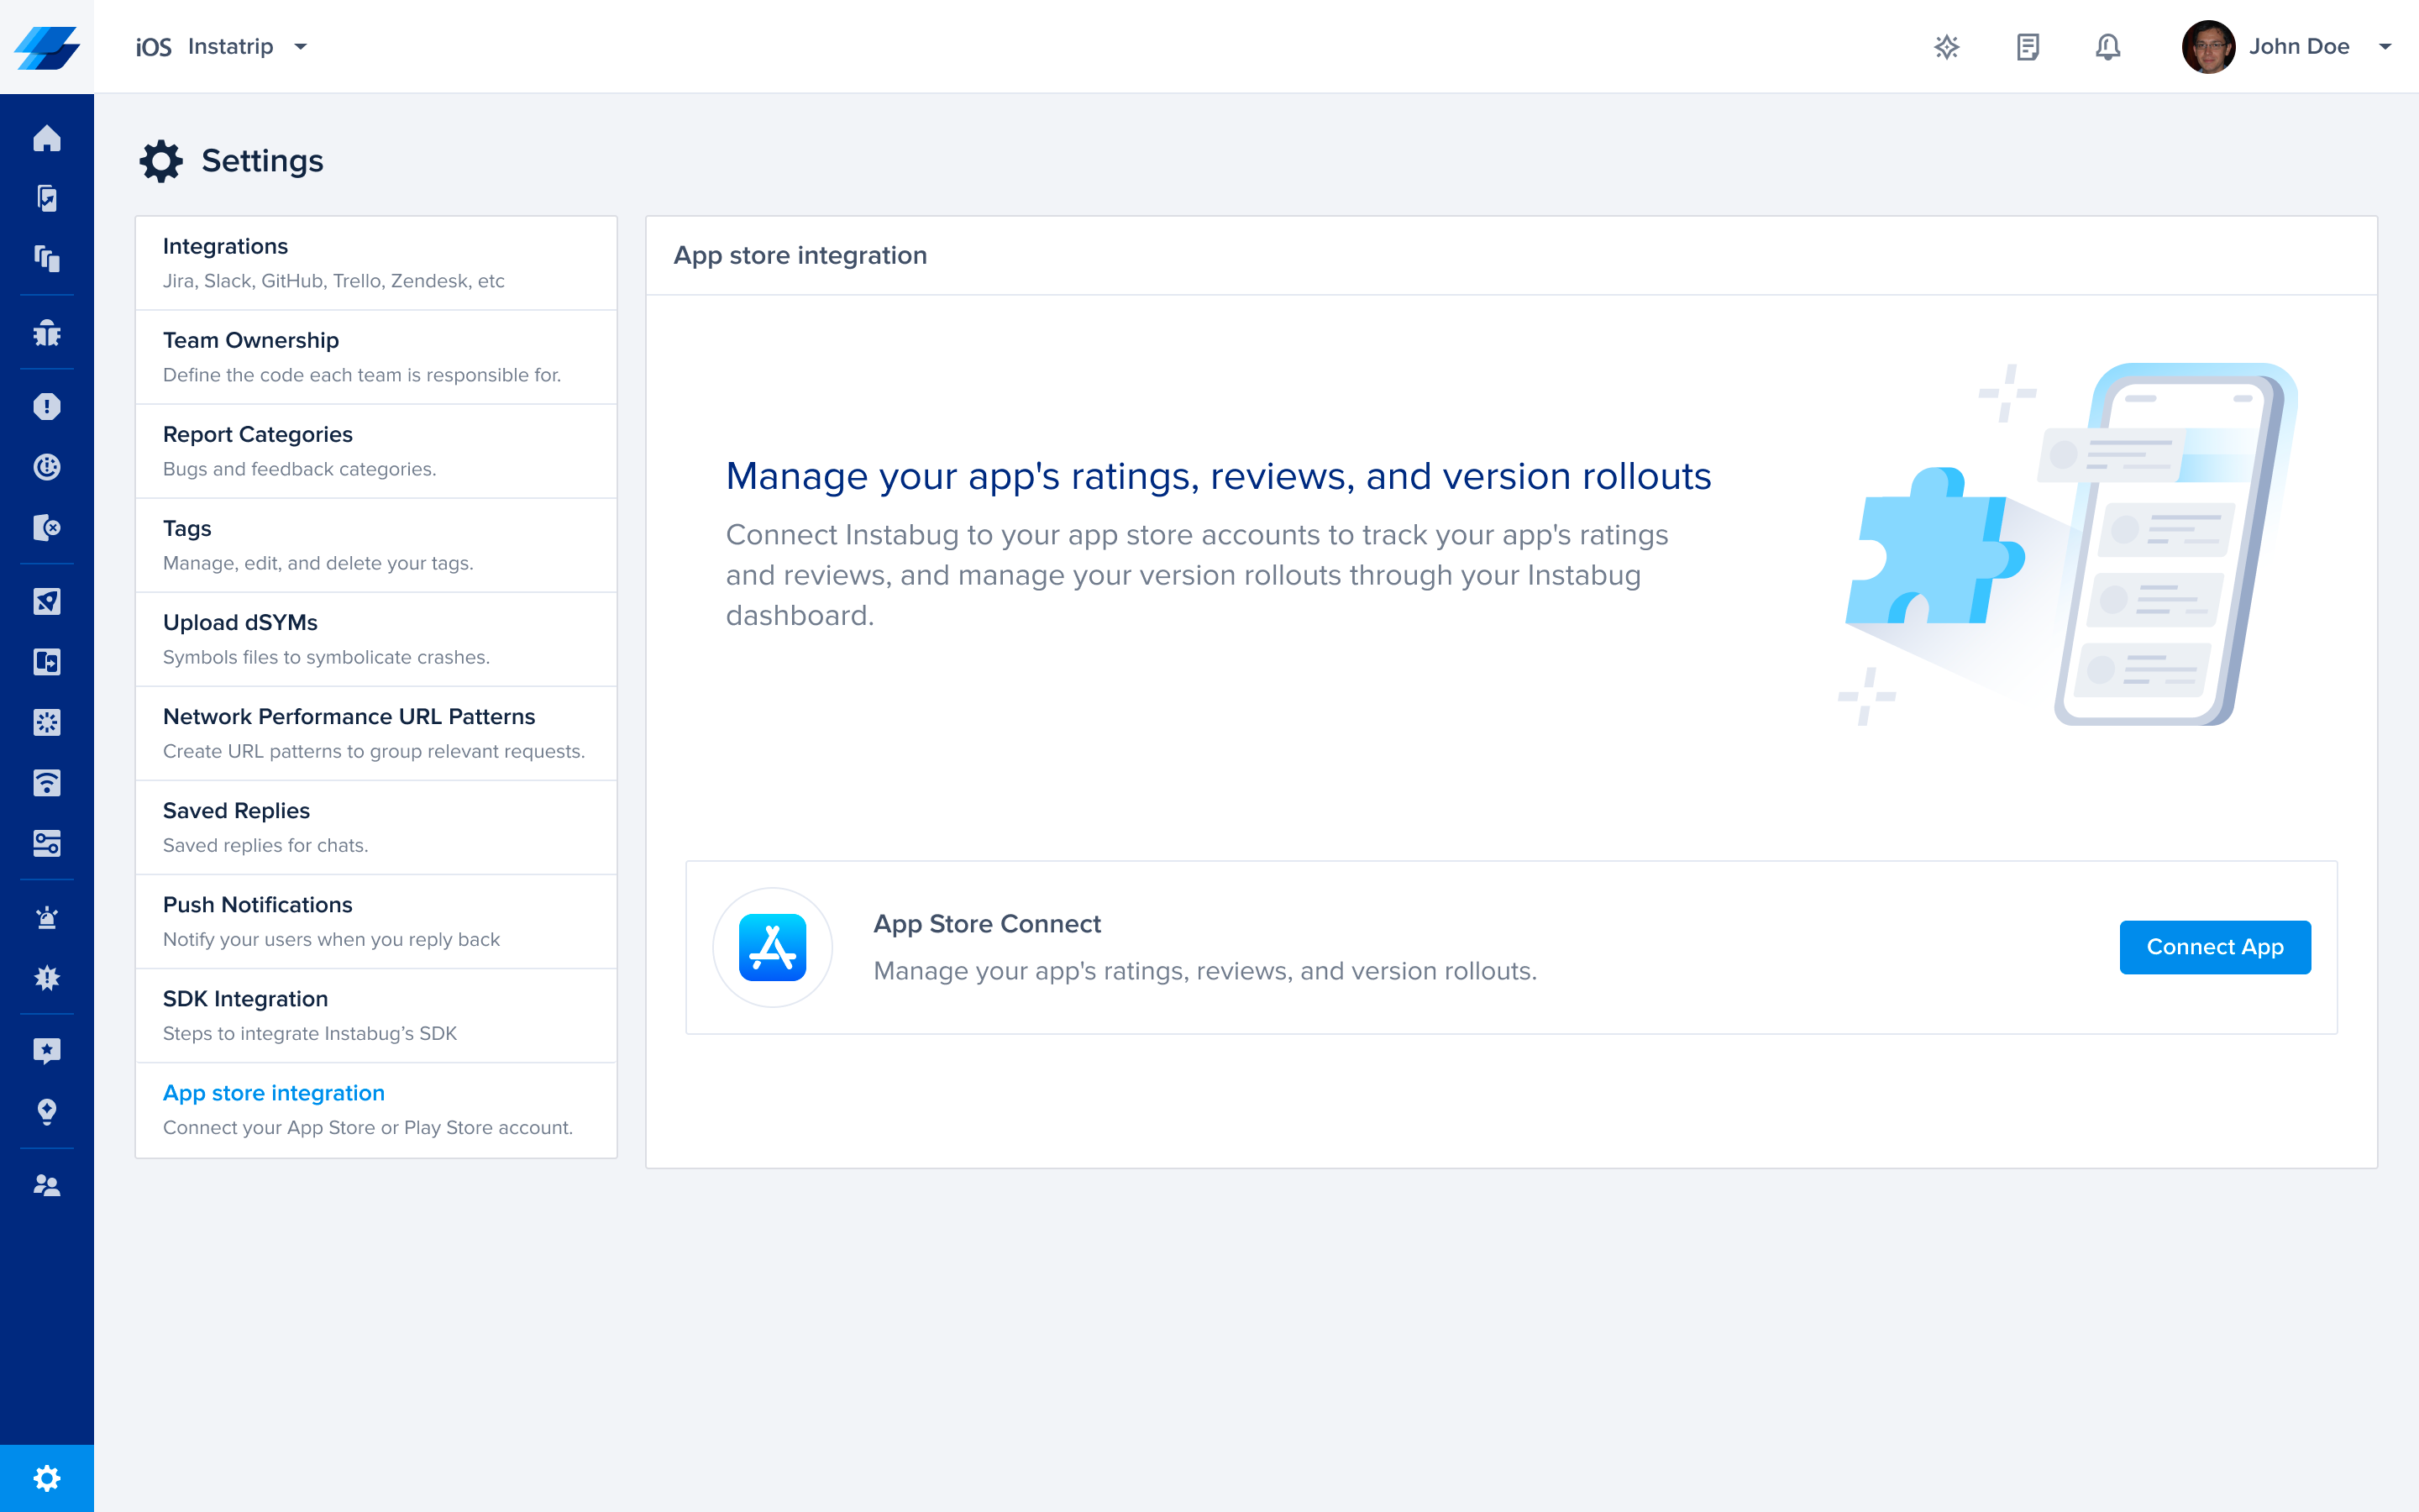This screenshot has width=2419, height=1512.
Task: Click the bug icon in sidebar
Action: tap(46, 333)
